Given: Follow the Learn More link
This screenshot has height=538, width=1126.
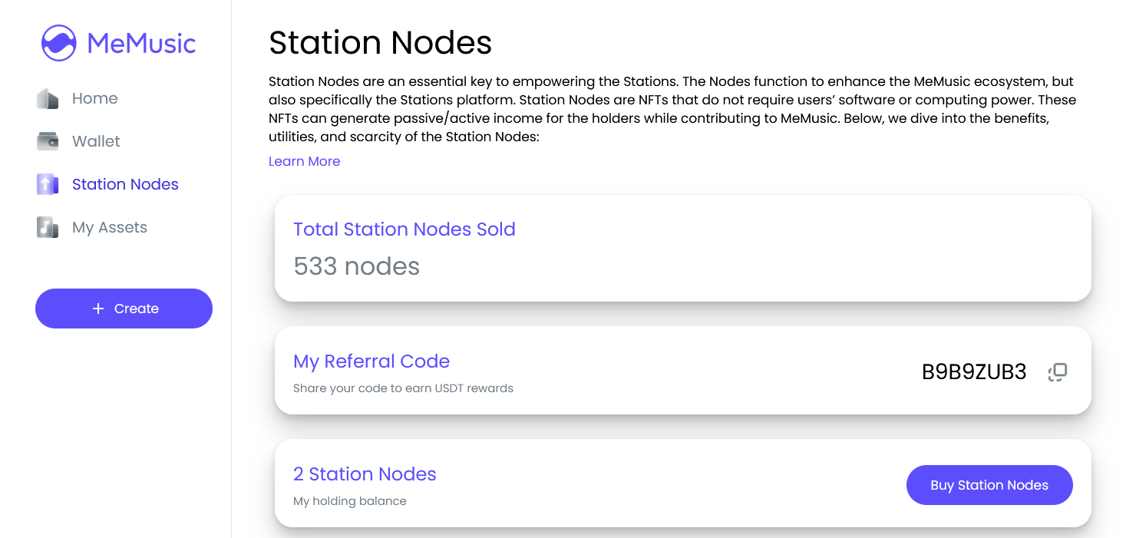Looking at the screenshot, I should coord(304,161).
